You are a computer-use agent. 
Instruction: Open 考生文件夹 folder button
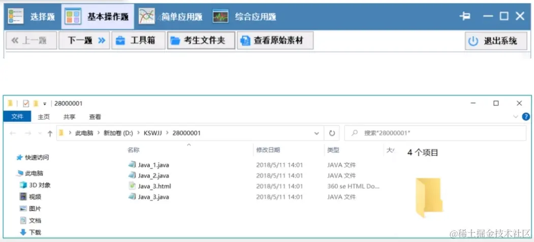point(201,41)
